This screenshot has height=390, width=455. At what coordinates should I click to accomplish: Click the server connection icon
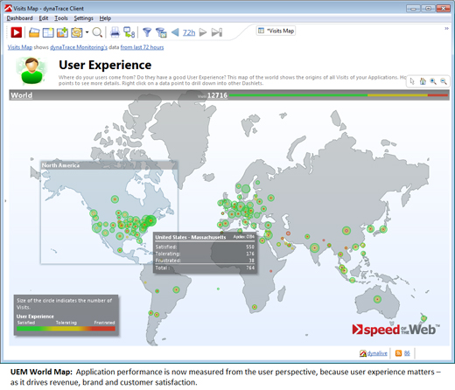click(129, 32)
